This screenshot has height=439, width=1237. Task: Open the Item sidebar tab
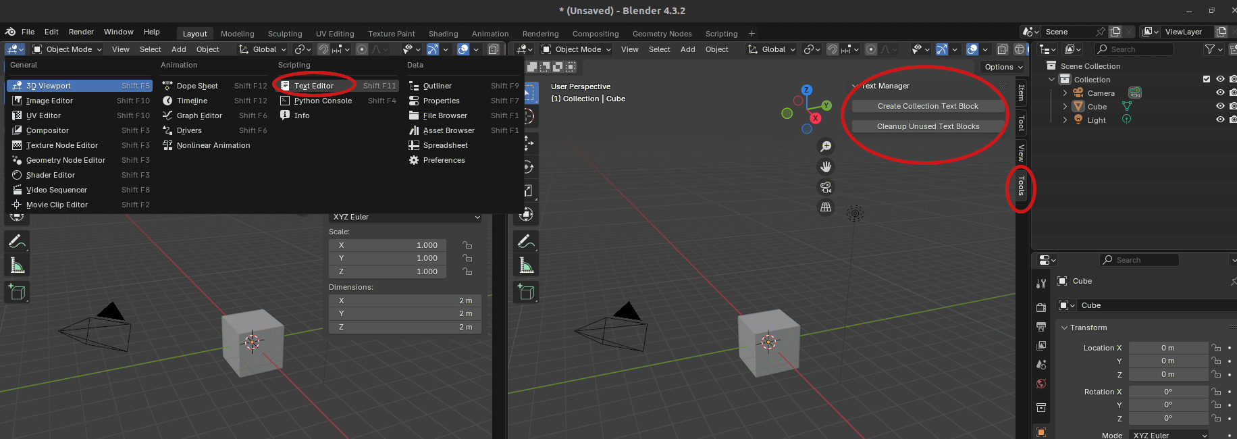point(1021,93)
